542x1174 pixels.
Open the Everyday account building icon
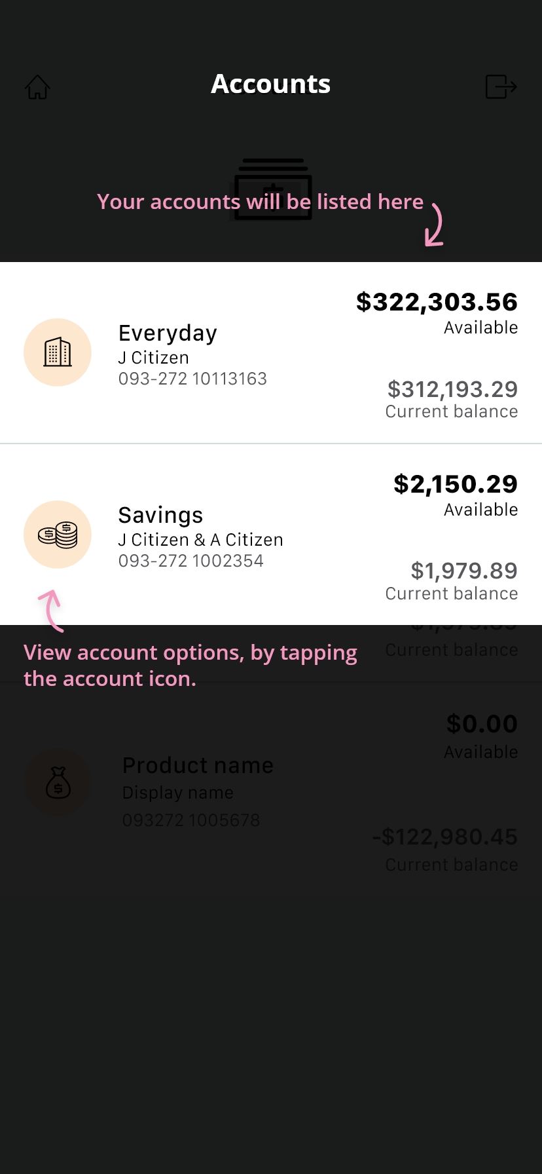(x=58, y=352)
